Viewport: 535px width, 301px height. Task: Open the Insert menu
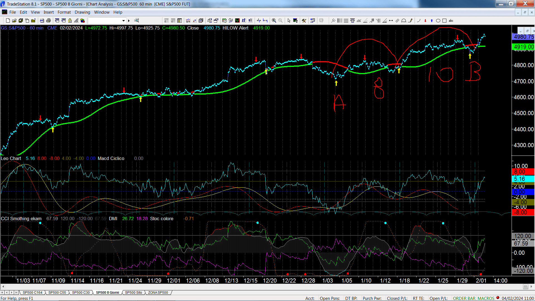[x=48, y=12]
